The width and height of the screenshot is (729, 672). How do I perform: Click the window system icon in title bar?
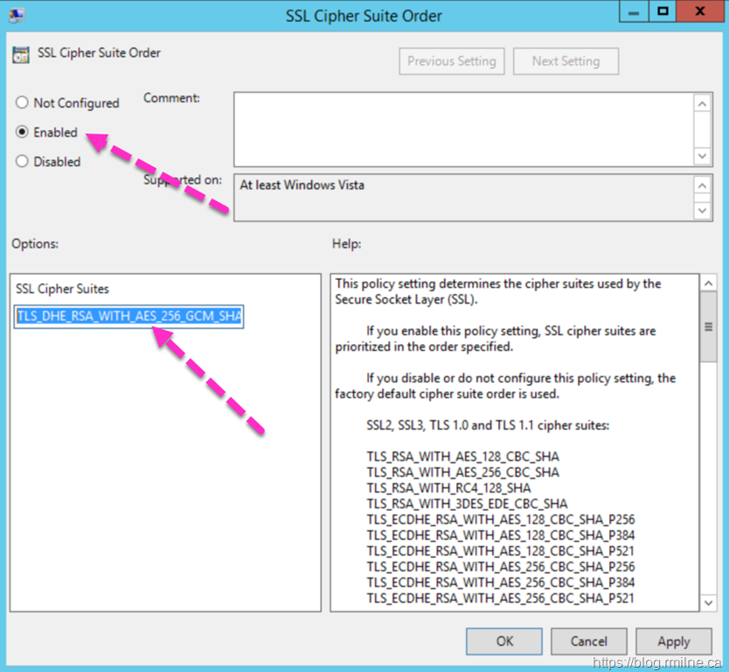pos(17,15)
